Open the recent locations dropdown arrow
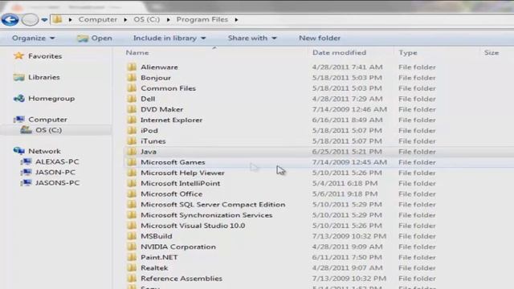The image size is (514, 289). click(x=44, y=20)
